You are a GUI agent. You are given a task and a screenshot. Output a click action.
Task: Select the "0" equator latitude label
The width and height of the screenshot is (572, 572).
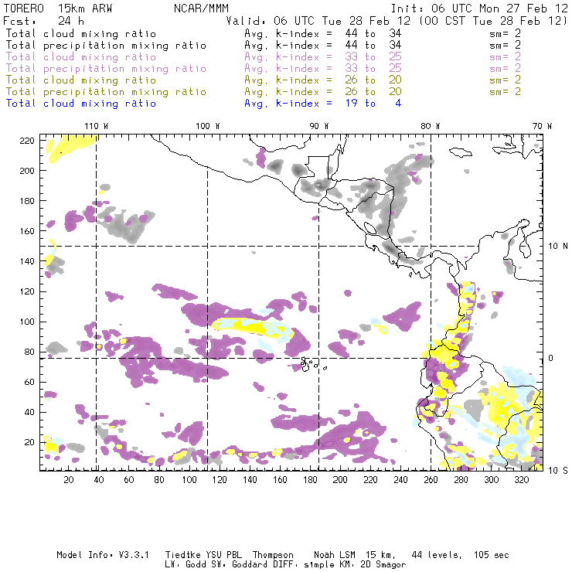coord(551,358)
